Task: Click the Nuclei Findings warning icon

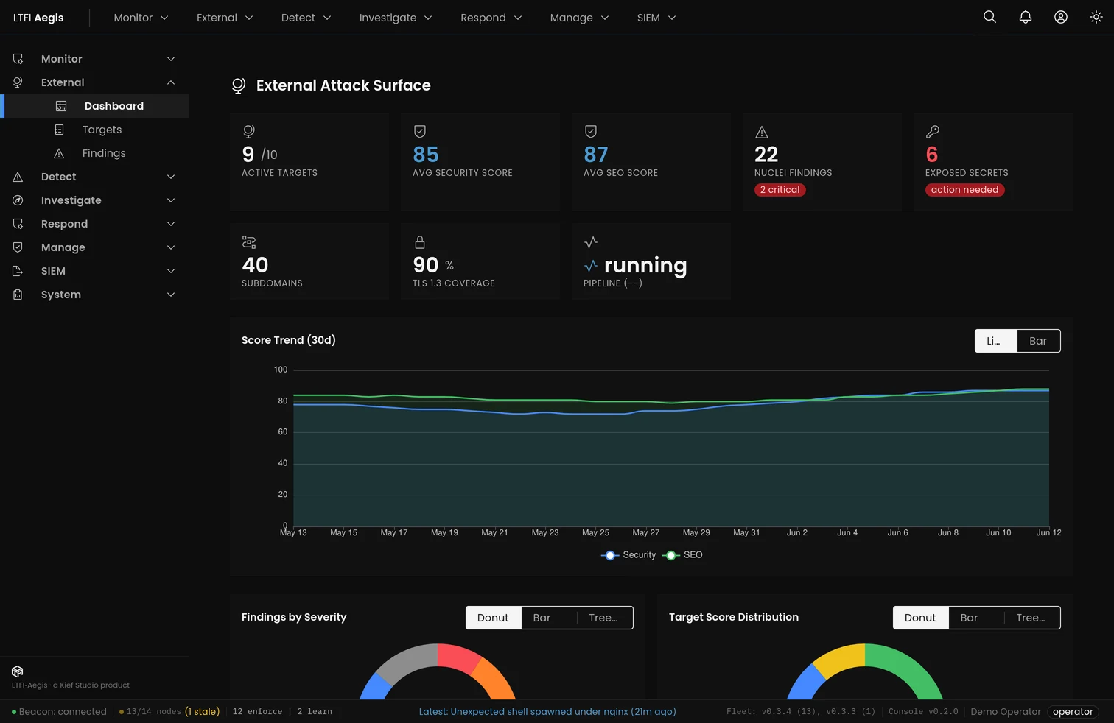Action: pyautogui.click(x=762, y=132)
